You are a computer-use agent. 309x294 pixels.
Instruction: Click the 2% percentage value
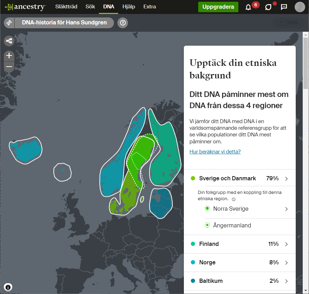tap(274, 281)
